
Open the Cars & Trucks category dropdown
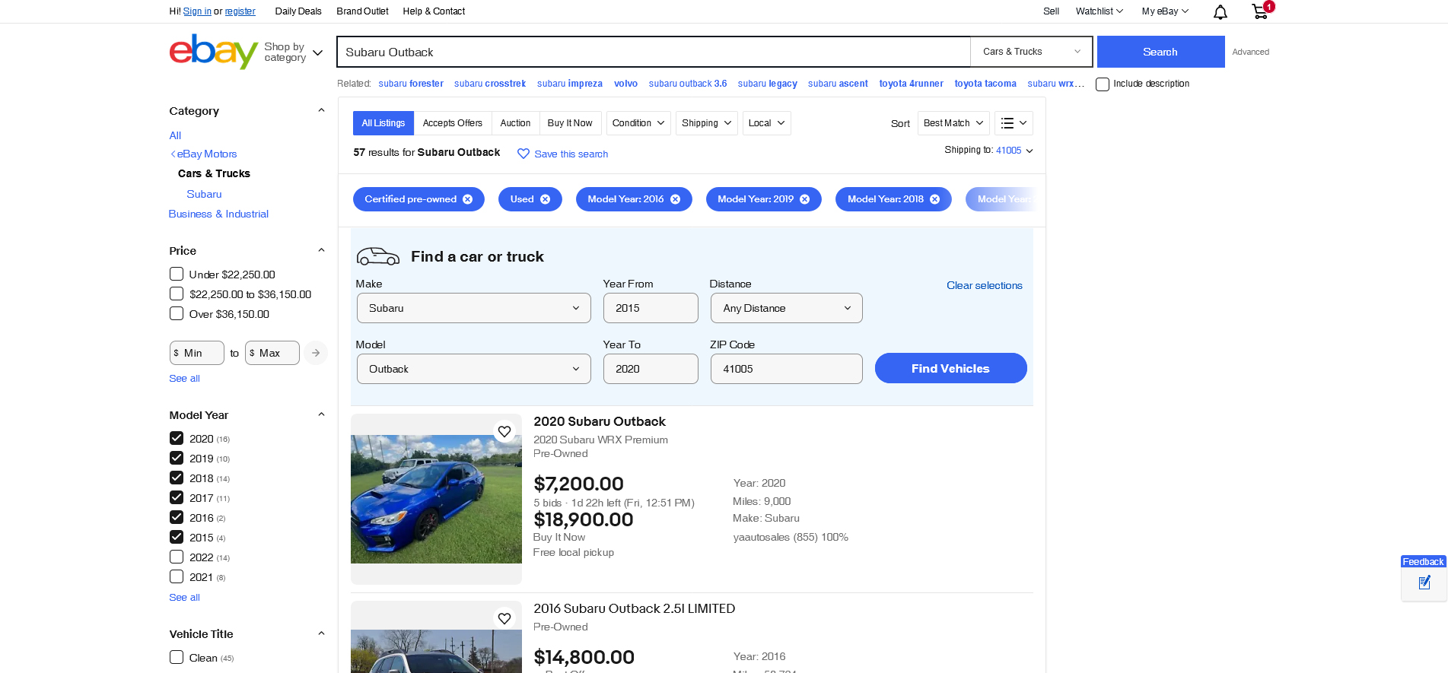1031,52
